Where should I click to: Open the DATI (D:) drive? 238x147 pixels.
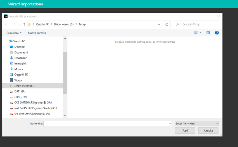pos(20,91)
